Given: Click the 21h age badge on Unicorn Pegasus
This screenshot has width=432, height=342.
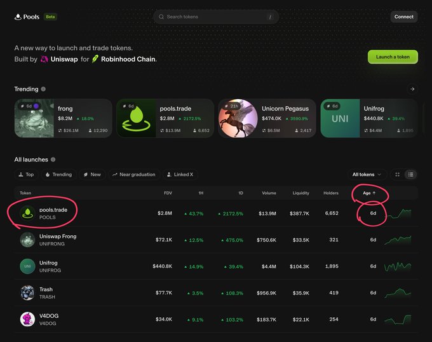Looking at the screenshot, I should tap(231, 106).
